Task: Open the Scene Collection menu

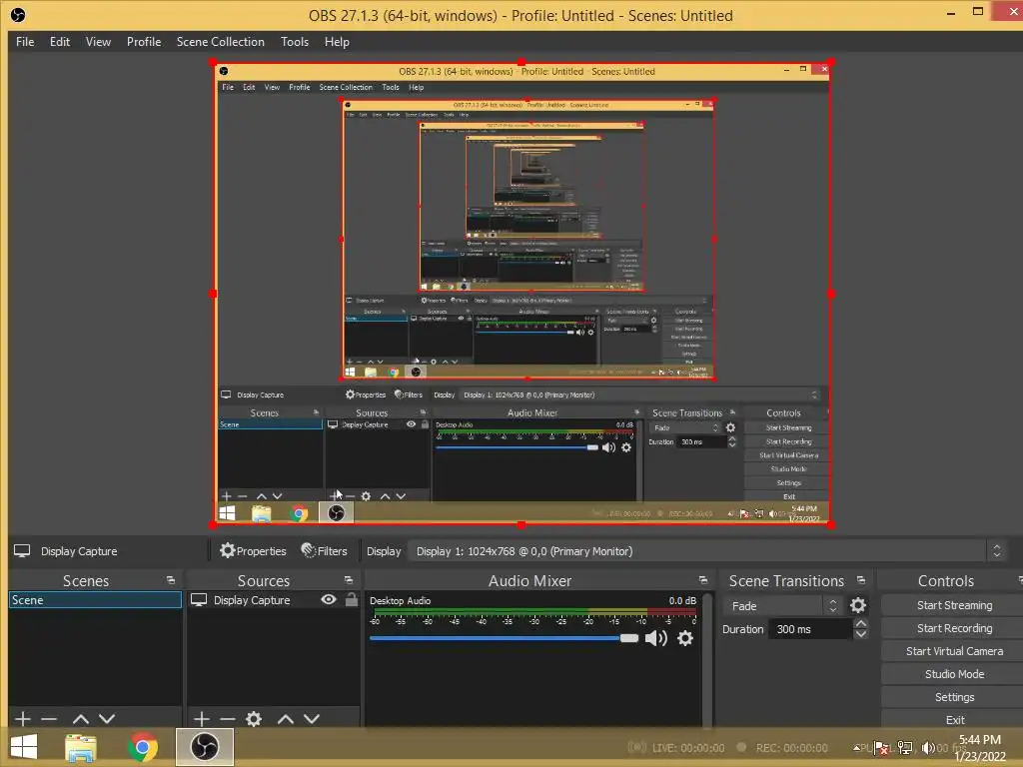Action: pos(220,42)
